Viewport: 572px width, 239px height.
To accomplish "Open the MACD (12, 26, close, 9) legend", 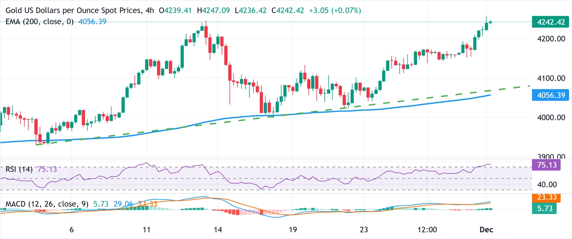I will coord(47,204).
